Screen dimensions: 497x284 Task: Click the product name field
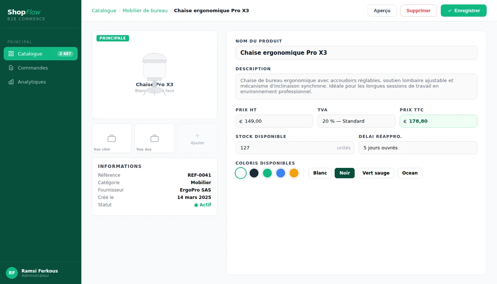point(356,53)
